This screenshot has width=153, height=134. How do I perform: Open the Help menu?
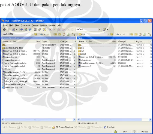[59, 25]
